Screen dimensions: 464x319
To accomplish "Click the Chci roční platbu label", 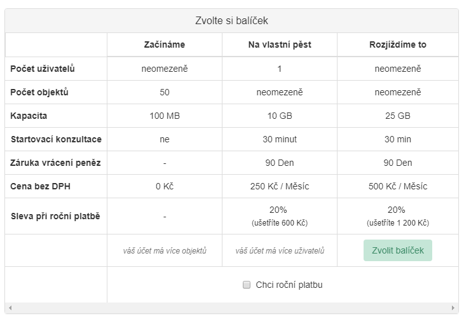I will point(289,285).
